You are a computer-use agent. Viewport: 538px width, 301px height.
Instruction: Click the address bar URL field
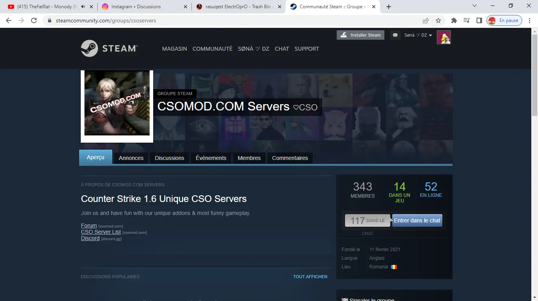232,20
